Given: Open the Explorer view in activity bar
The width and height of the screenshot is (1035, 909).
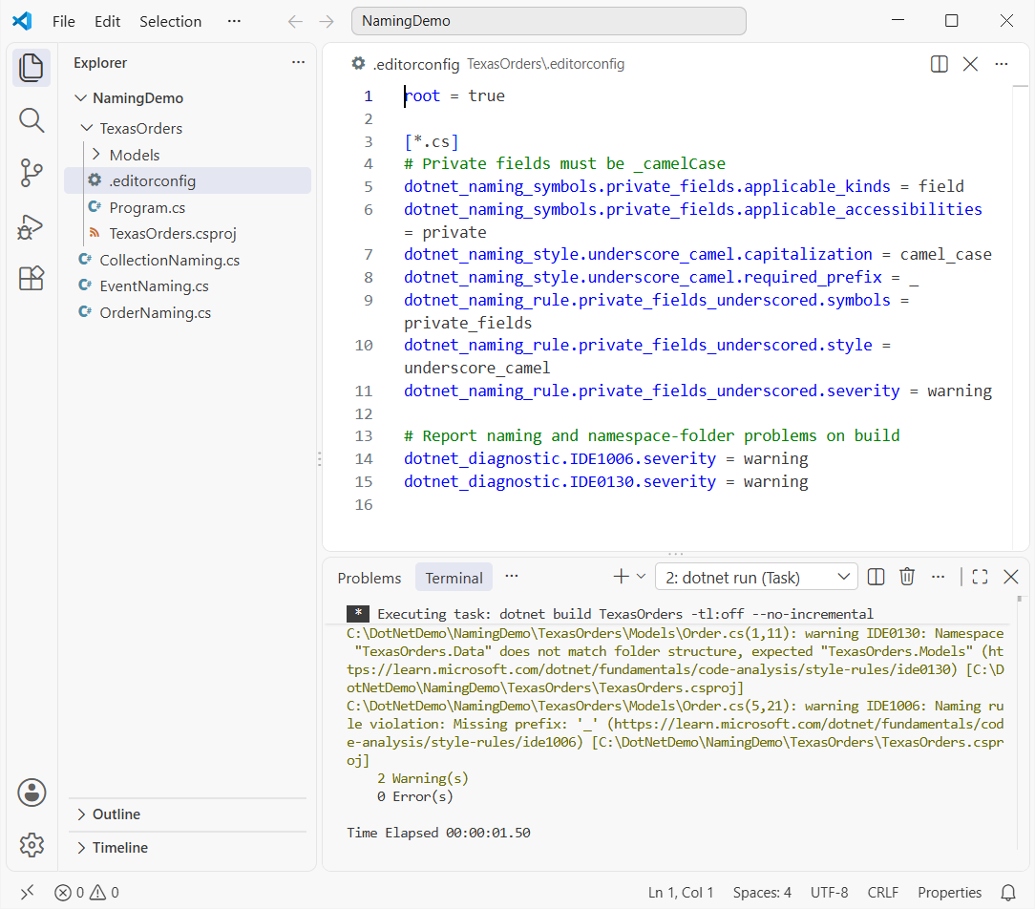Looking at the screenshot, I should pos(31,68).
